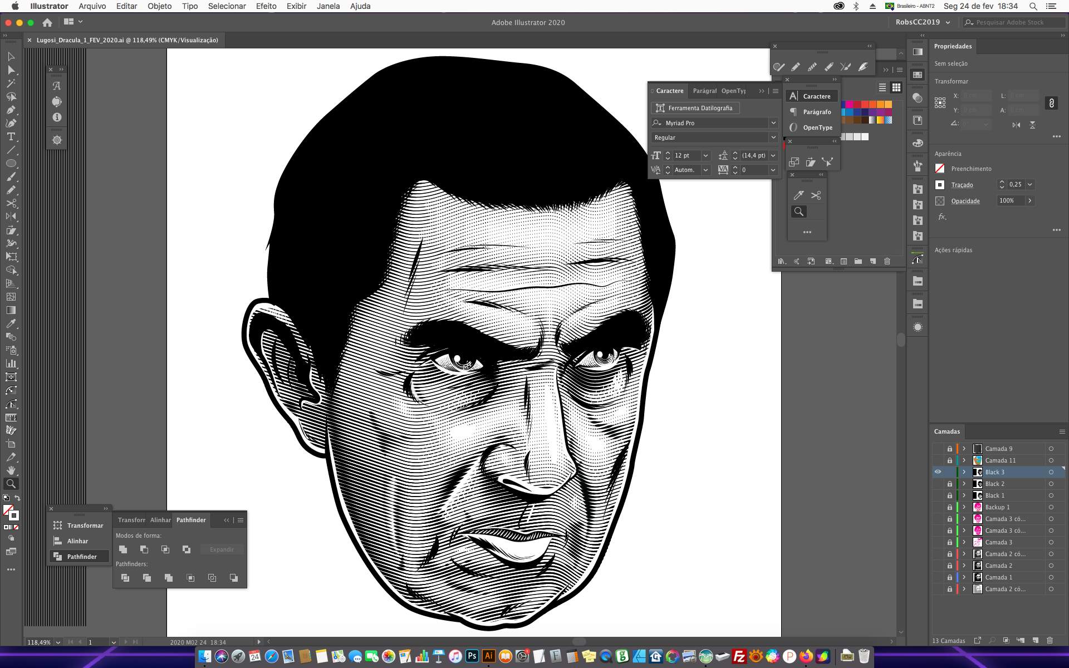Select the Gradient tool in left toolbar
1069x668 pixels.
coord(11,310)
